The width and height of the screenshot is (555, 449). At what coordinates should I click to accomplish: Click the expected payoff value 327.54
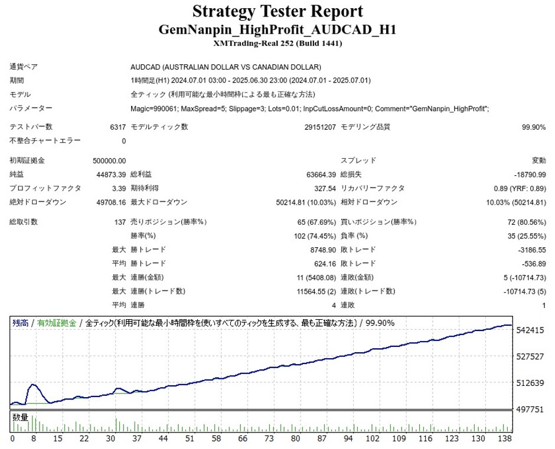pyautogui.click(x=325, y=189)
